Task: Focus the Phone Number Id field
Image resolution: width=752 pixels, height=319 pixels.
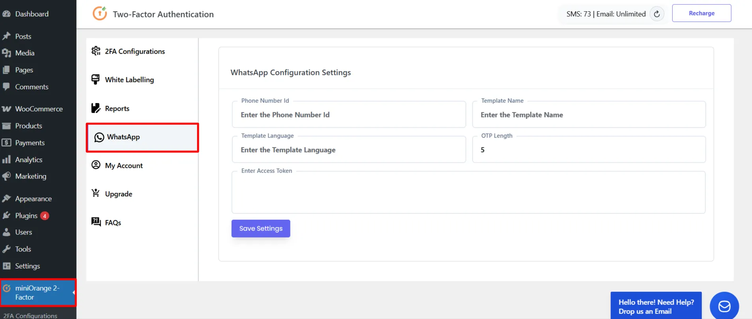Action: point(349,115)
